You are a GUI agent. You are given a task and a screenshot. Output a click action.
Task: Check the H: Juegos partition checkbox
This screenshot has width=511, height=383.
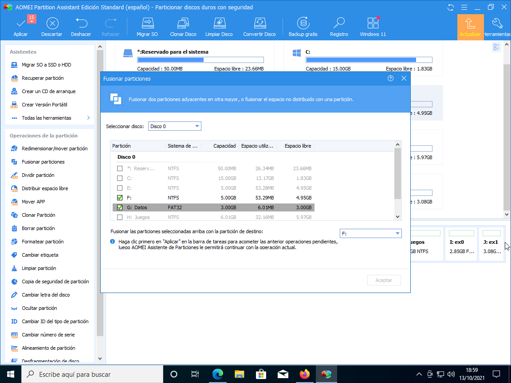point(120,217)
